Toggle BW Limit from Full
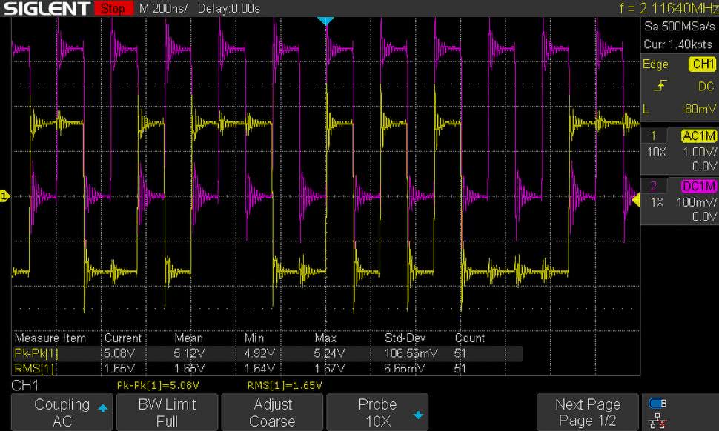The height and width of the screenshot is (431, 719). pyautogui.click(x=167, y=412)
